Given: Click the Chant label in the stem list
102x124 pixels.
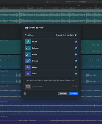Looking at the screenshot, I should [x=35, y=42].
